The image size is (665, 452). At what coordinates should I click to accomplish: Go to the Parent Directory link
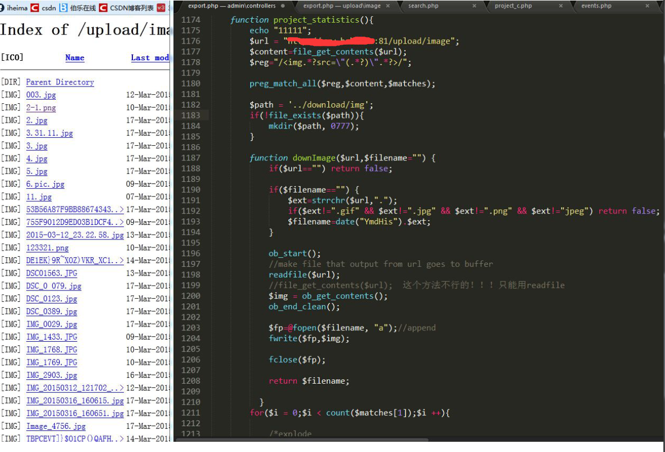point(60,82)
